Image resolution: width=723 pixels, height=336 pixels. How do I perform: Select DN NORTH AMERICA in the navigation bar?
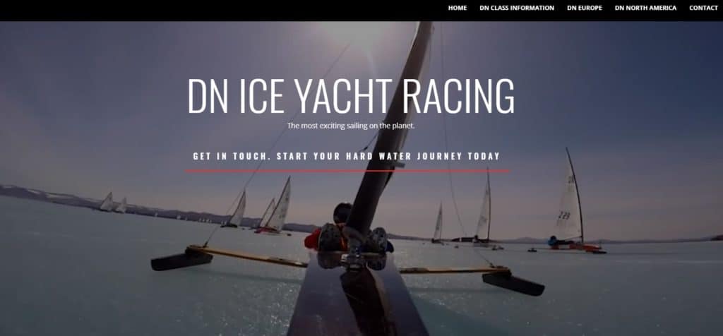pyautogui.click(x=645, y=8)
